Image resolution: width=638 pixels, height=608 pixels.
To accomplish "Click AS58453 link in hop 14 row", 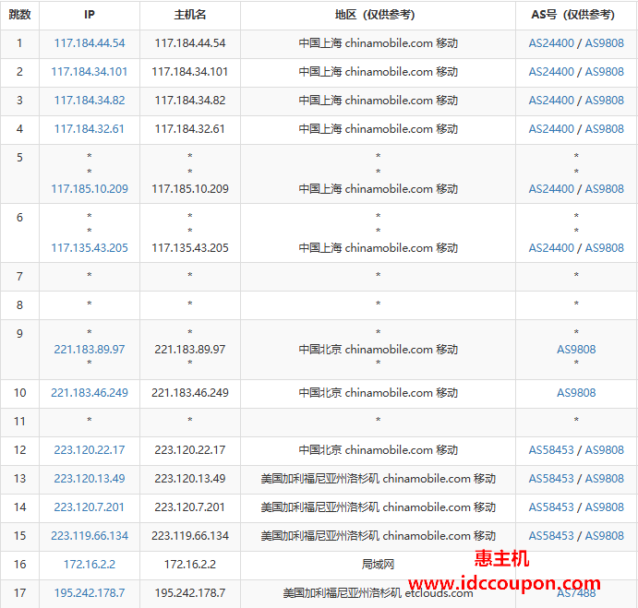I will coord(551,507).
